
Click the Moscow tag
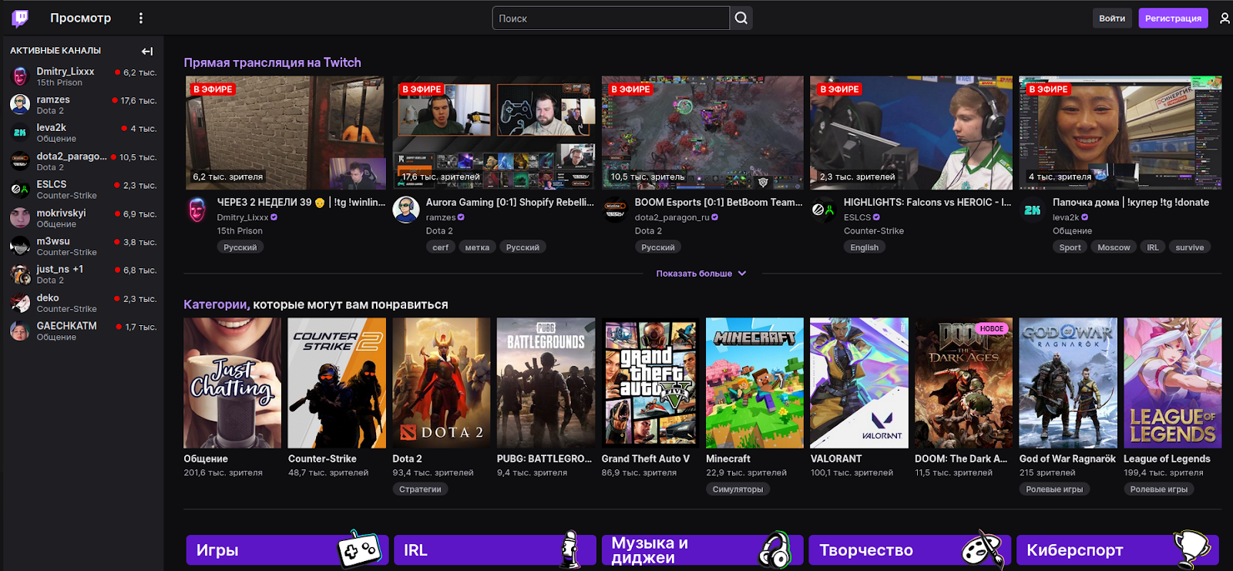click(x=1114, y=247)
